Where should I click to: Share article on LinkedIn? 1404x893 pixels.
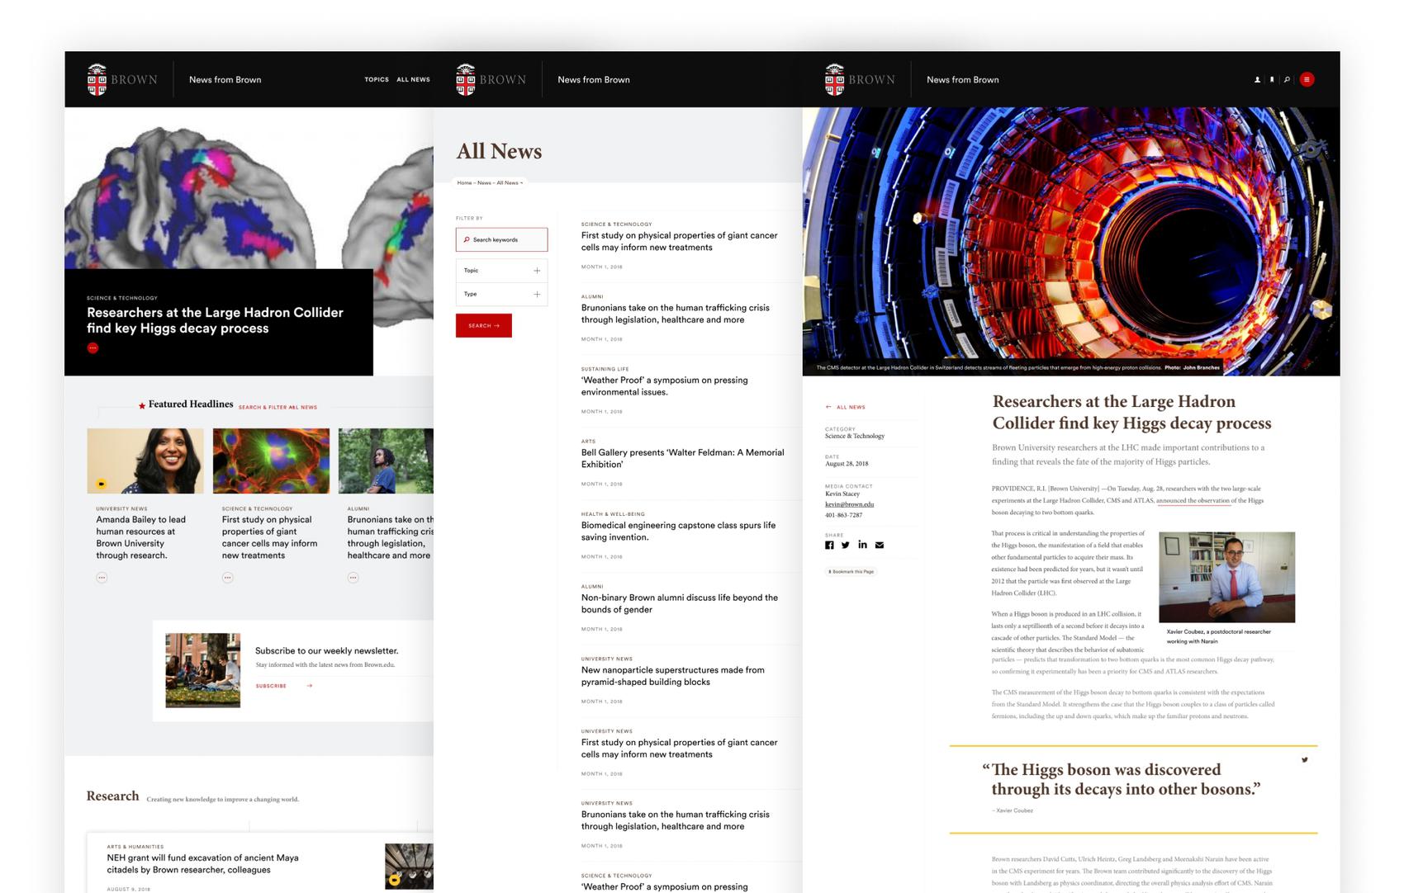click(862, 545)
